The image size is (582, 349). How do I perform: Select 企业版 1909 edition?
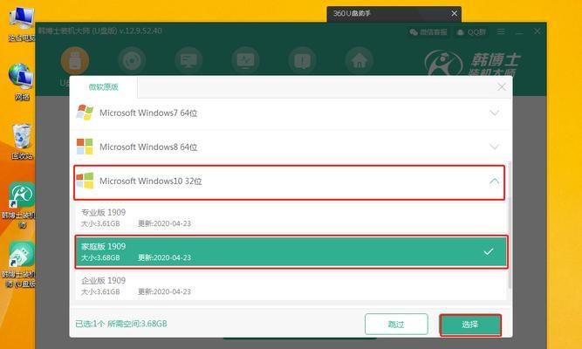(291, 286)
